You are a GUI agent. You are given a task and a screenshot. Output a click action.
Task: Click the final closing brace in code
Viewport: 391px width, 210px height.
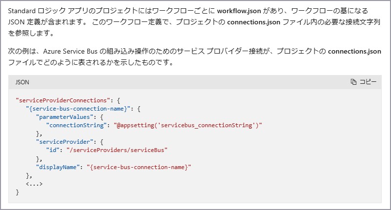[x=17, y=192]
